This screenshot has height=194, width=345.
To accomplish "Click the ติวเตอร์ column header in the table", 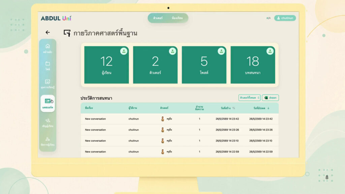I will pyautogui.click(x=164, y=108).
